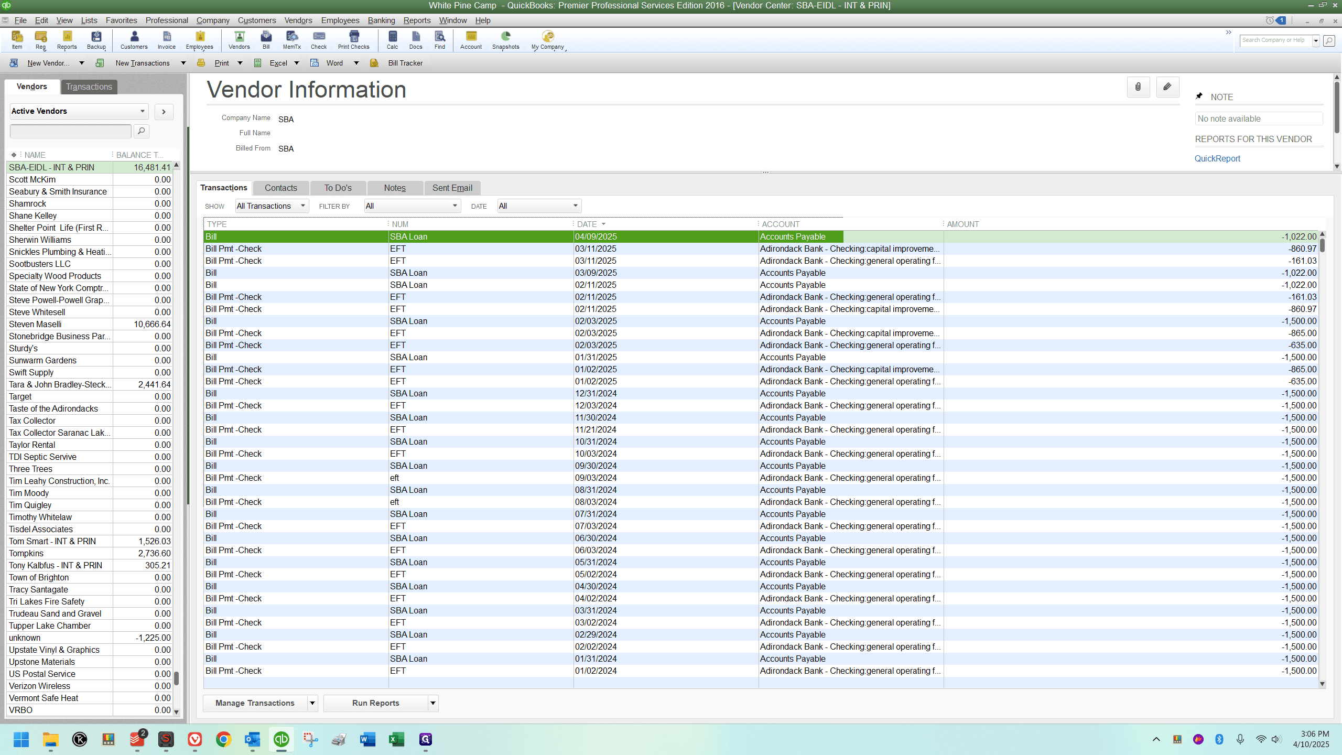This screenshot has height=755, width=1342.
Task: Open the MemTx memorized transactions icon
Action: point(292,40)
